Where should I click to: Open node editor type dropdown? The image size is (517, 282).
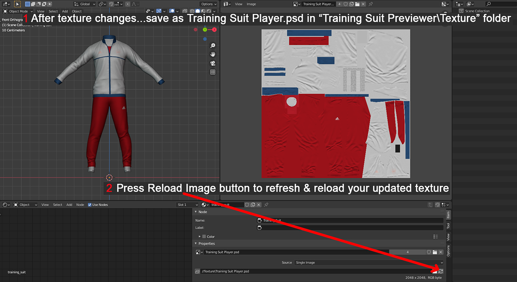click(6, 204)
